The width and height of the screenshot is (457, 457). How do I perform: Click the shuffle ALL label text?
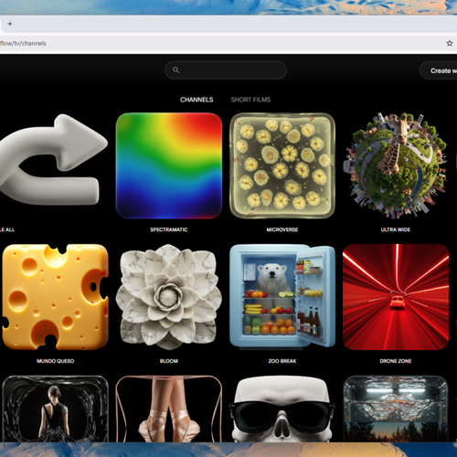click(x=7, y=229)
